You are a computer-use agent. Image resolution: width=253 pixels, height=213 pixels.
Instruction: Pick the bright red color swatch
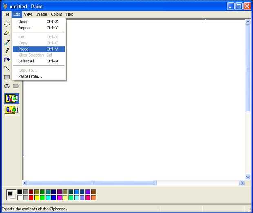[31, 197]
